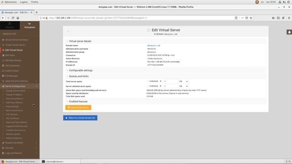Bookmark page with toolbar star
This screenshot has height=164, width=292.
coord(251,18)
